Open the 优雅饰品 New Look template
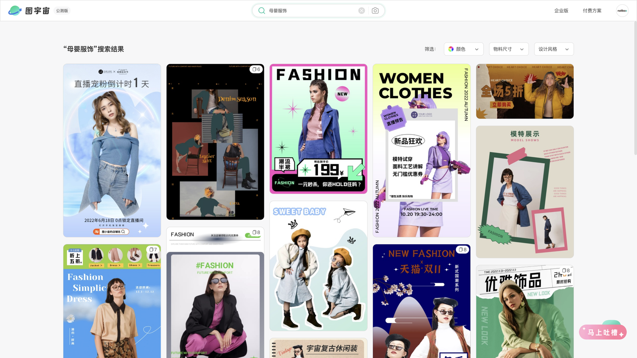The image size is (637, 358). tap(525, 312)
